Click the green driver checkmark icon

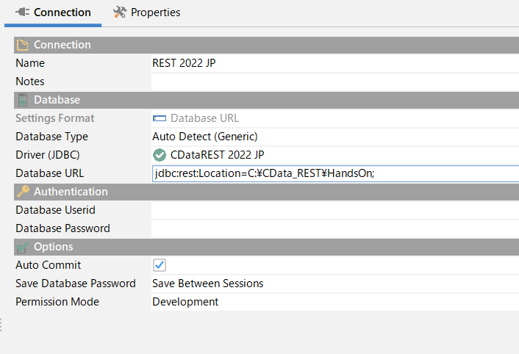(160, 155)
